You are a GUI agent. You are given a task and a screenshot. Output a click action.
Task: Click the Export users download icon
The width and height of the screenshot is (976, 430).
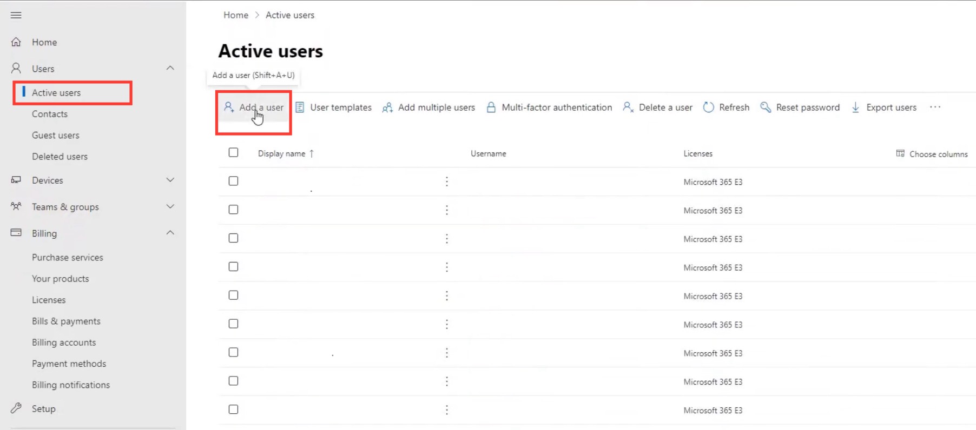click(856, 107)
